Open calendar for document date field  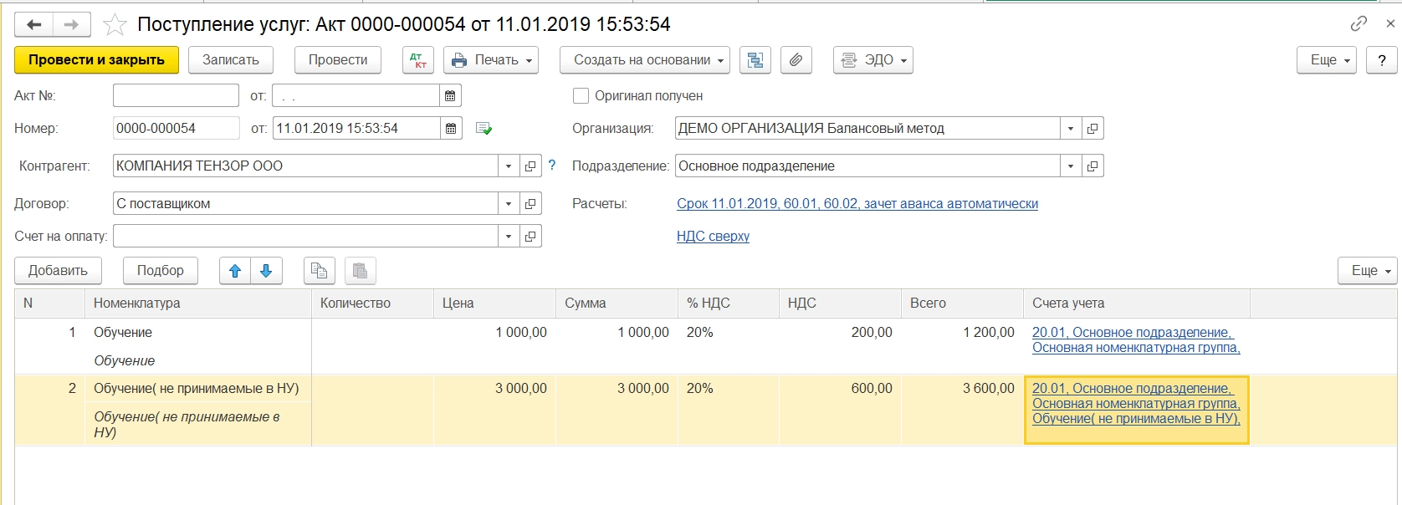(x=451, y=129)
